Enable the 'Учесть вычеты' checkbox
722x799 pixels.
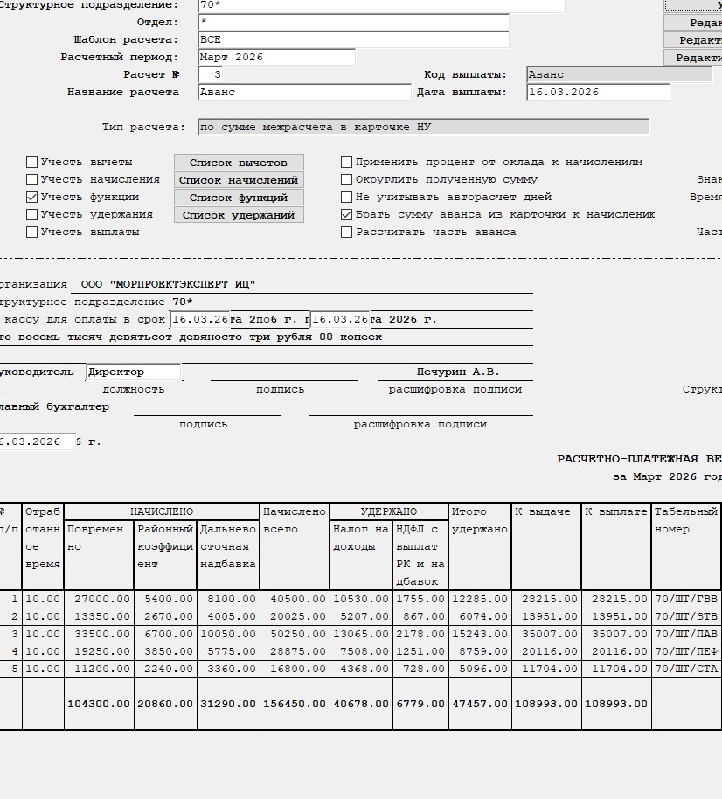pyautogui.click(x=32, y=163)
